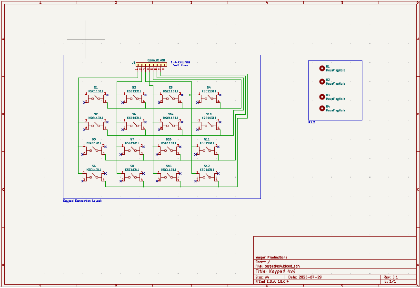The width and height of the screenshot is (420, 288).
Task: Select the H4 mounting hole symbol
Action: (322, 108)
